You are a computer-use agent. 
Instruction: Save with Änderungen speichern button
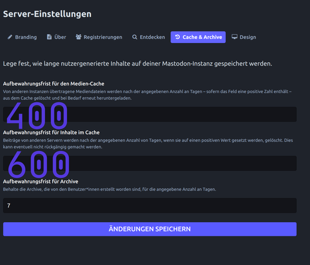tap(150, 229)
